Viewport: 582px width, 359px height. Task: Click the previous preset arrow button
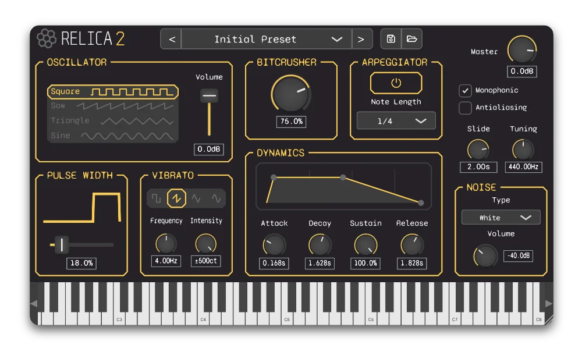(x=171, y=39)
